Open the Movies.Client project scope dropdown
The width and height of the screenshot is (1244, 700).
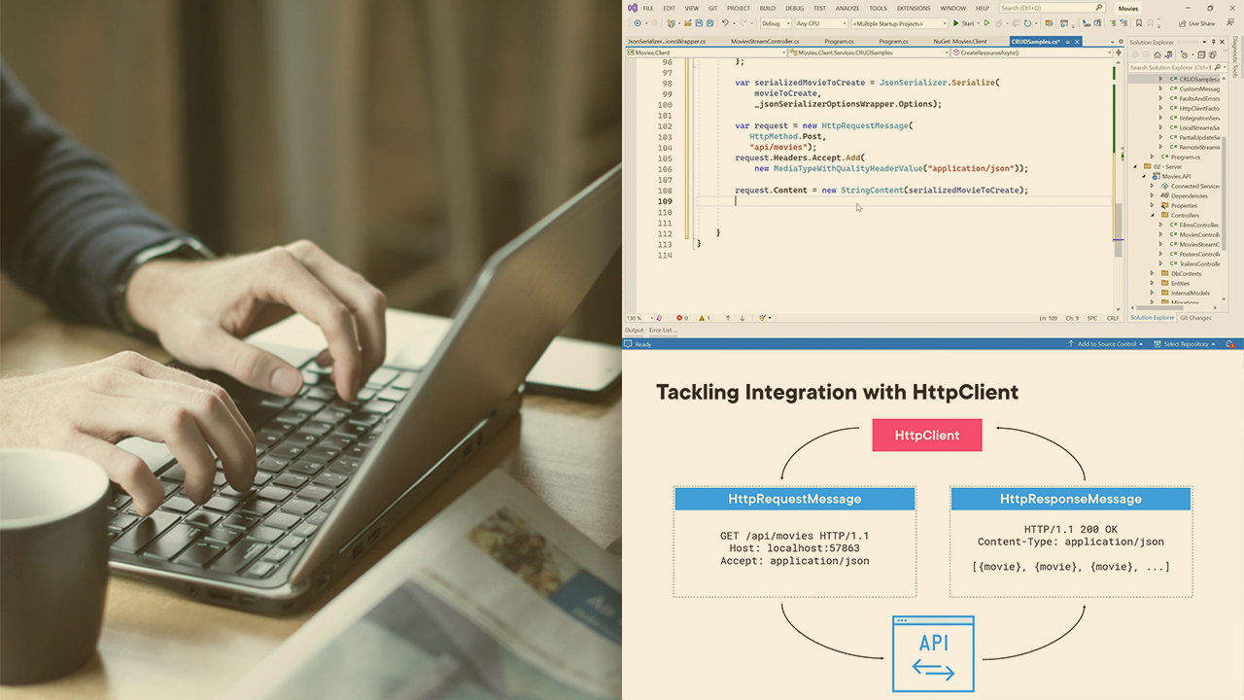[707, 52]
